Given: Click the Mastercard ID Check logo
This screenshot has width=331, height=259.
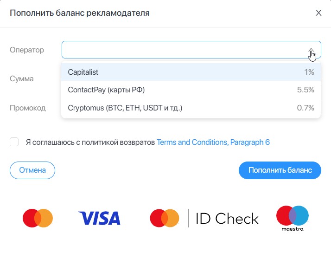Looking at the screenshot, I should pos(204,218).
